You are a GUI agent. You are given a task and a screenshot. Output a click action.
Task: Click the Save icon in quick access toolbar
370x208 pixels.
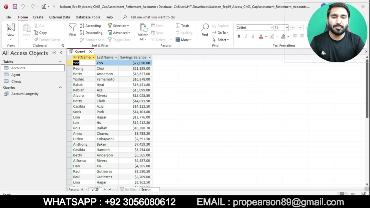tap(15, 6)
